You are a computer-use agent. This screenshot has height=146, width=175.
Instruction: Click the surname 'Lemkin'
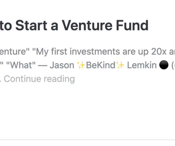[142, 65]
